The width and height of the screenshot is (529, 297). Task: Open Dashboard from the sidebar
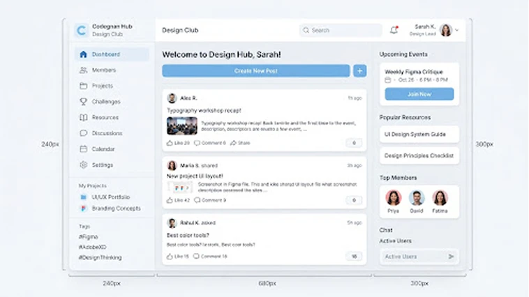[x=112, y=54]
